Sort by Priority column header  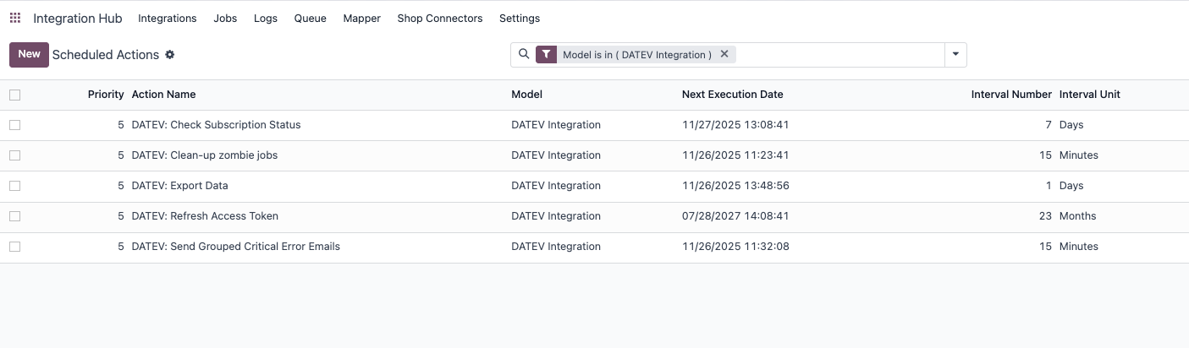coord(106,95)
